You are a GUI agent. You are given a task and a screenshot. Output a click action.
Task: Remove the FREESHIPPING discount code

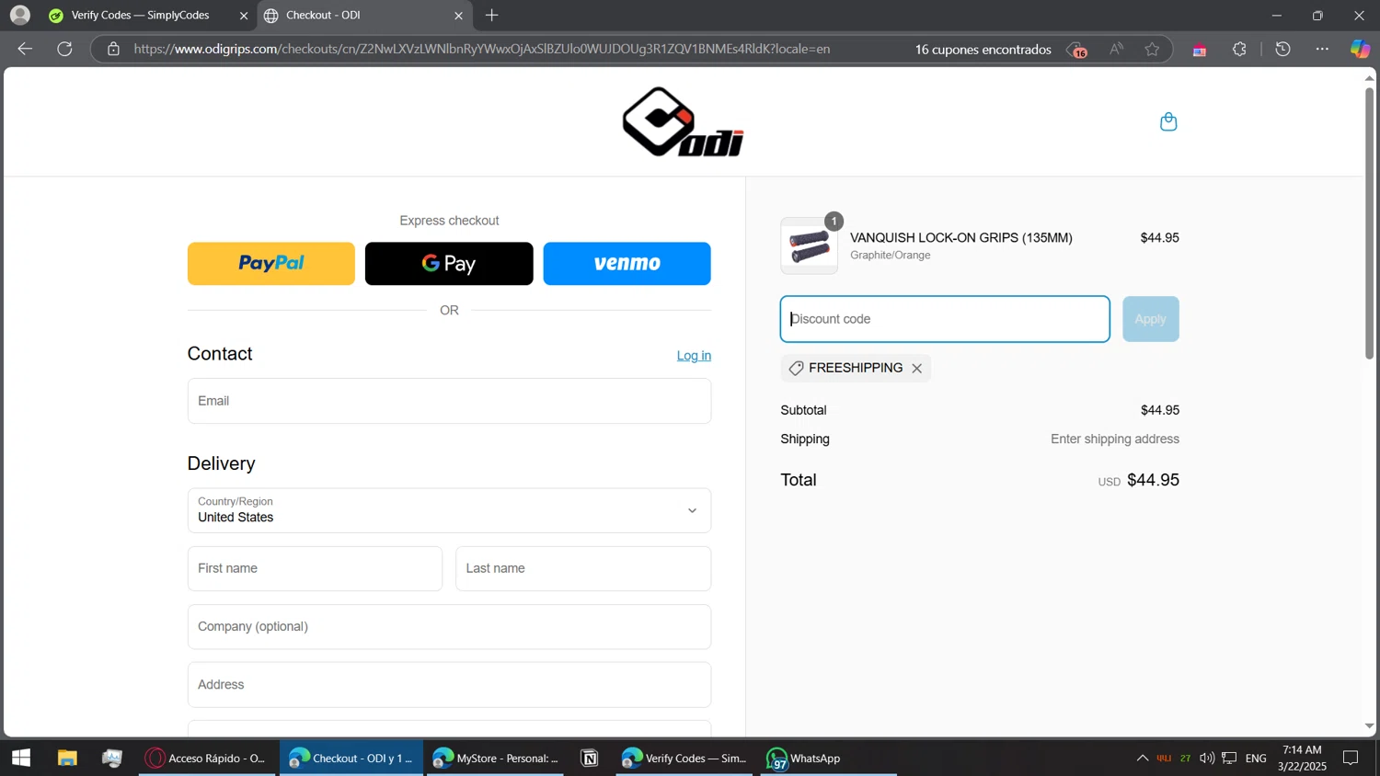tap(916, 368)
